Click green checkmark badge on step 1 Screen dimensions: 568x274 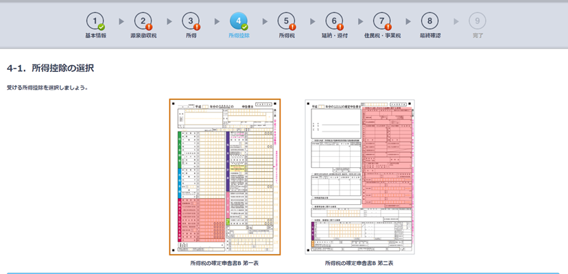(102, 27)
